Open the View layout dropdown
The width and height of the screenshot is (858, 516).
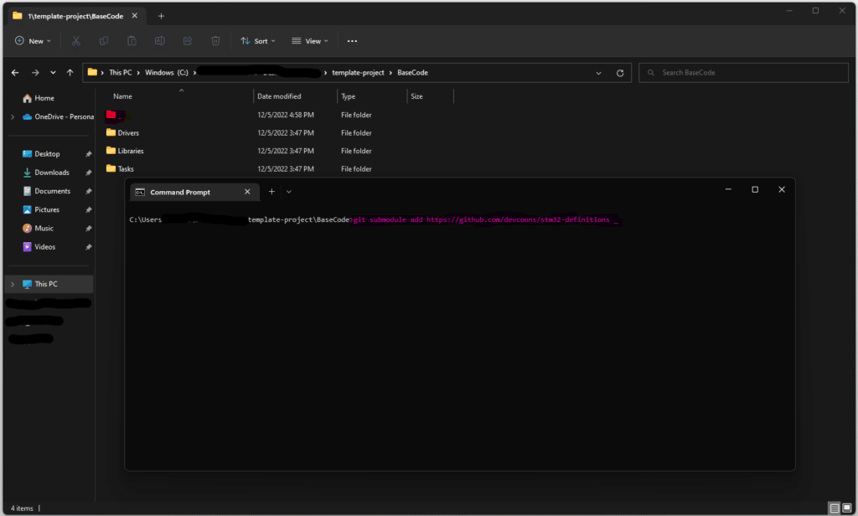pos(310,41)
